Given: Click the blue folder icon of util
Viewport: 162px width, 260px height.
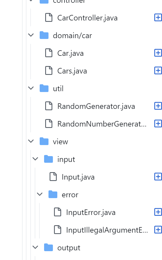Looking at the screenshot, I should click(x=44, y=88).
